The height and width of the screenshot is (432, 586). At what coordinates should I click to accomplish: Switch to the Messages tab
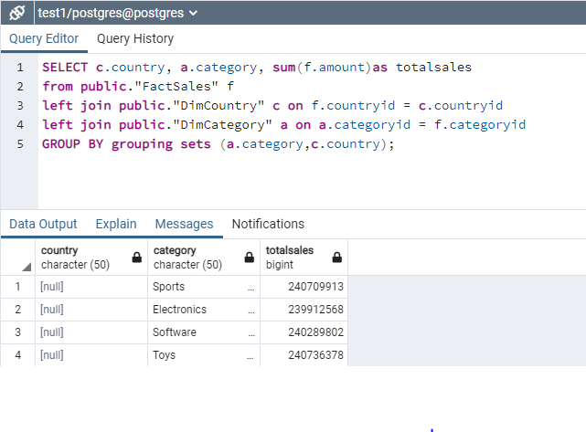click(x=185, y=224)
